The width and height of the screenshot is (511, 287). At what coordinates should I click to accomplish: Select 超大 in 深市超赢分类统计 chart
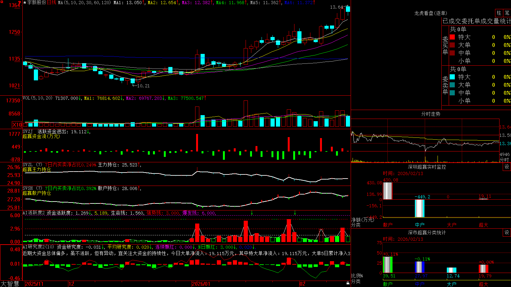click(x=484, y=284)
